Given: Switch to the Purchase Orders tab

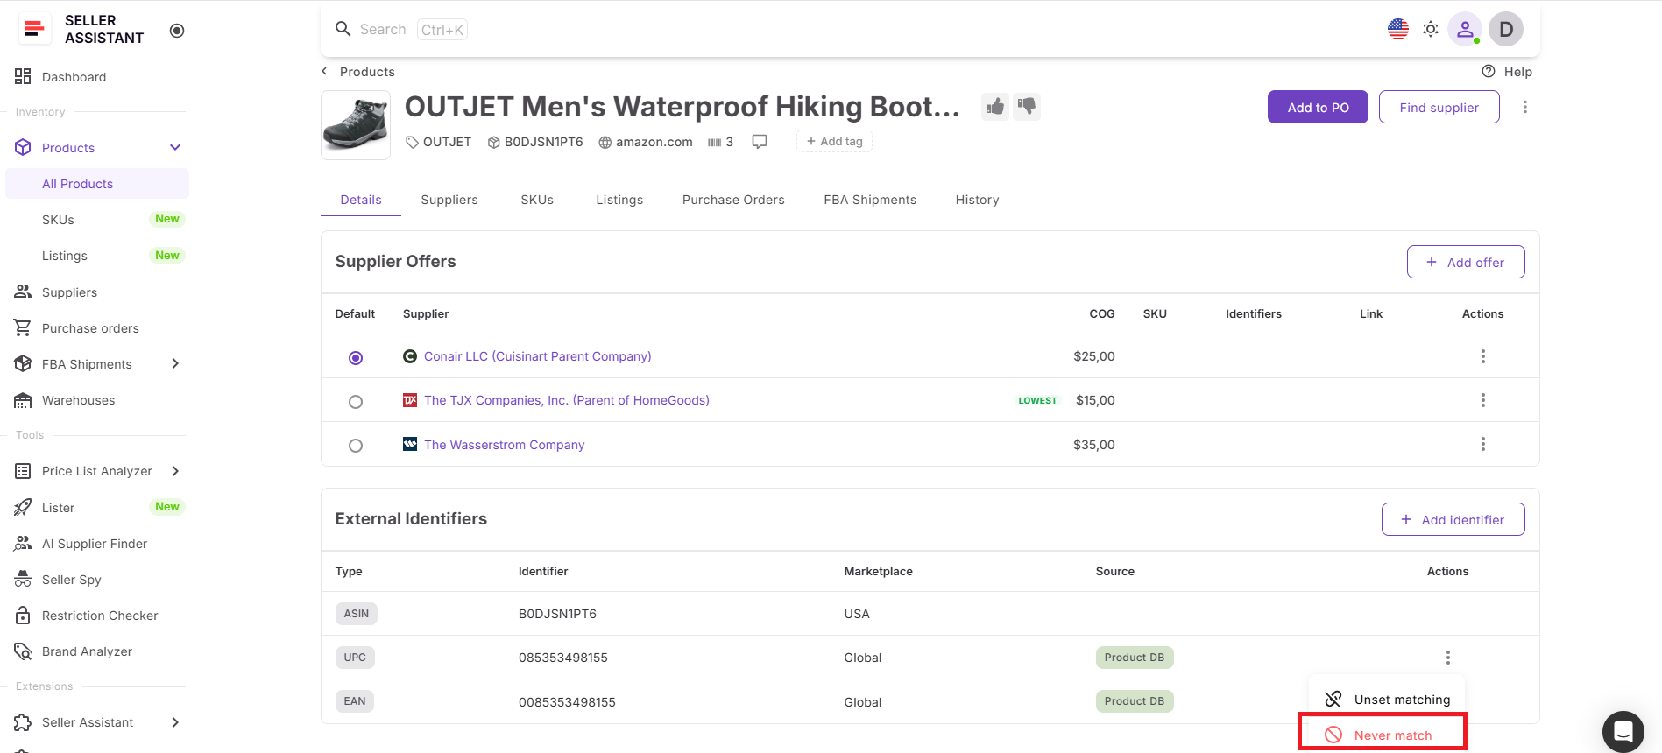Looking at the screenshot, I should [x=733, y=200].
